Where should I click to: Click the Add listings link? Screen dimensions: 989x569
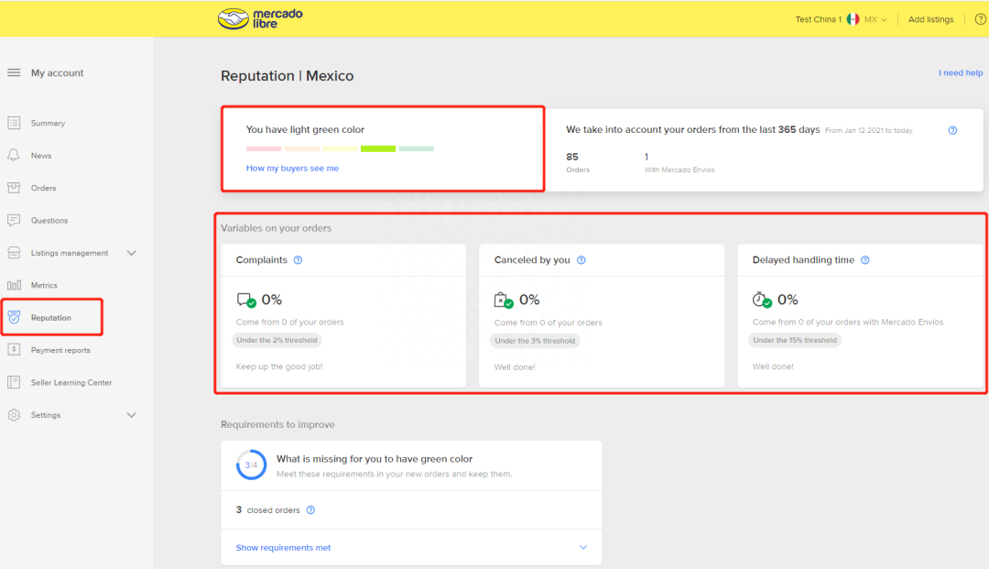pos(930,19)
